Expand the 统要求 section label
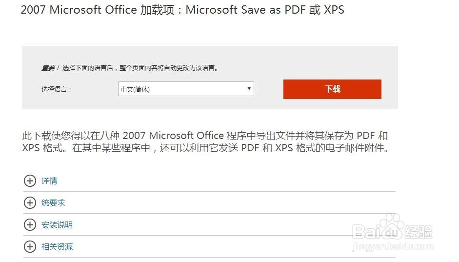The image size is (459, 262). 53,203
